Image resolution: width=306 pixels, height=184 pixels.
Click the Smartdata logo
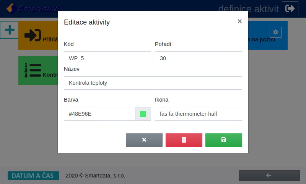tap(33, 8)
